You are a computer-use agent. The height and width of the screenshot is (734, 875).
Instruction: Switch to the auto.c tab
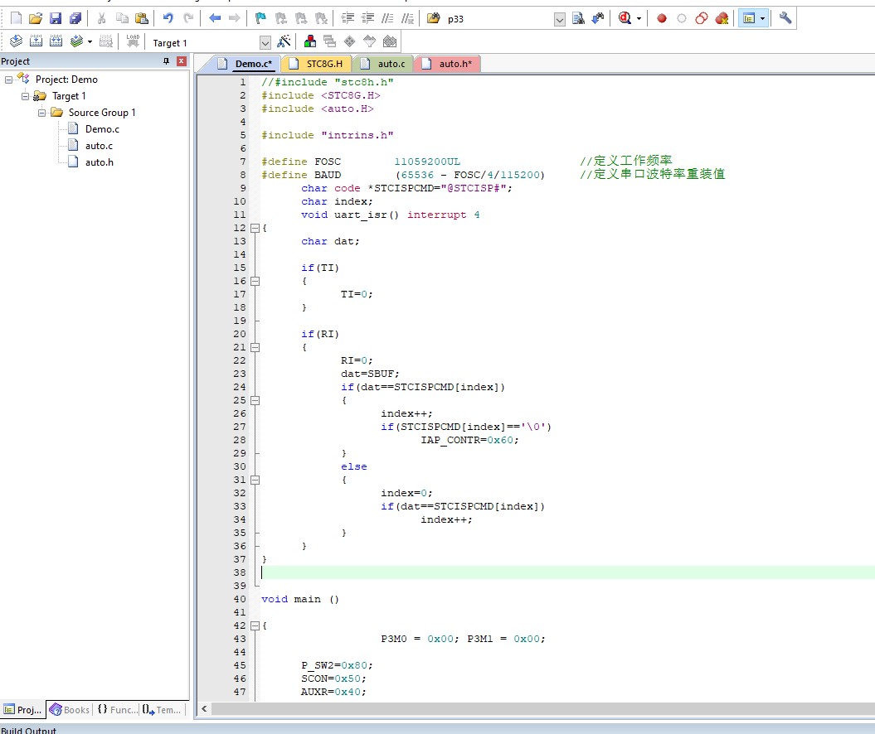383,64
